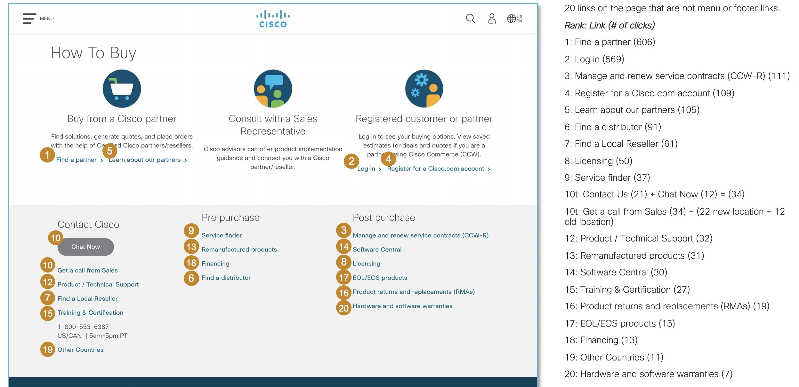The height and width of the screenshot is (387, 799).
Task: Open Training & Certification link
Action: click(x=90, y=313)
